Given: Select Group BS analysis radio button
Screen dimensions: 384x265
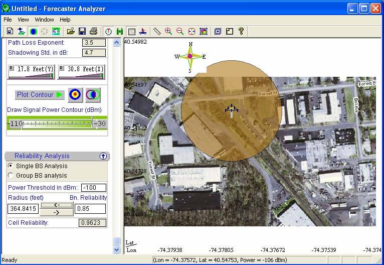Looking at the screenshot, I should [11, 175].
